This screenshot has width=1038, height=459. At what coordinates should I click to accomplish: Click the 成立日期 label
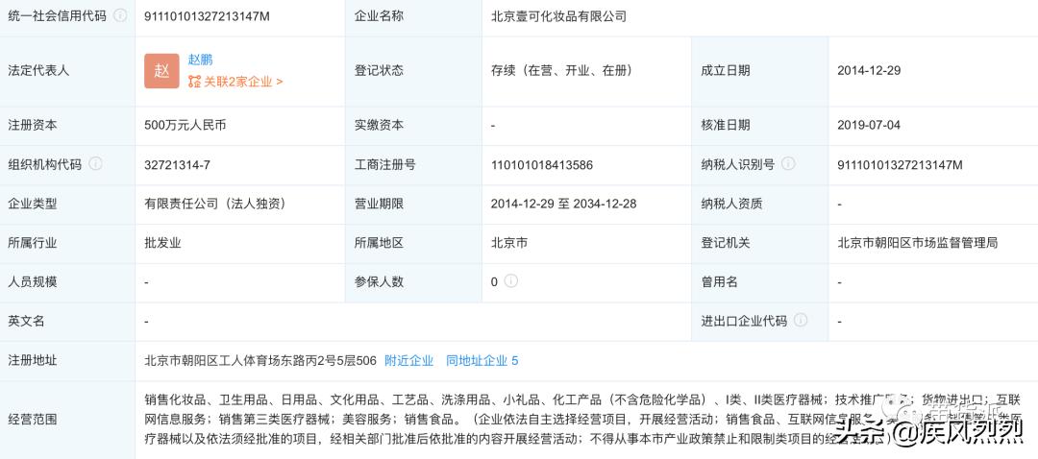pos(726,71)
